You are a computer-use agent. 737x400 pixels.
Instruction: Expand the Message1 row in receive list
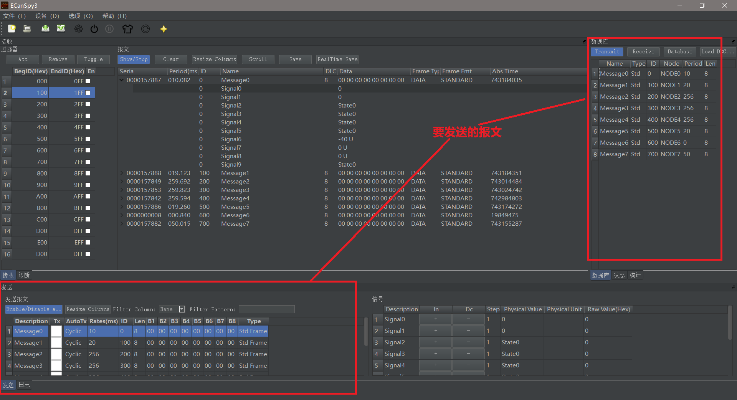click(x=122, y=173)
